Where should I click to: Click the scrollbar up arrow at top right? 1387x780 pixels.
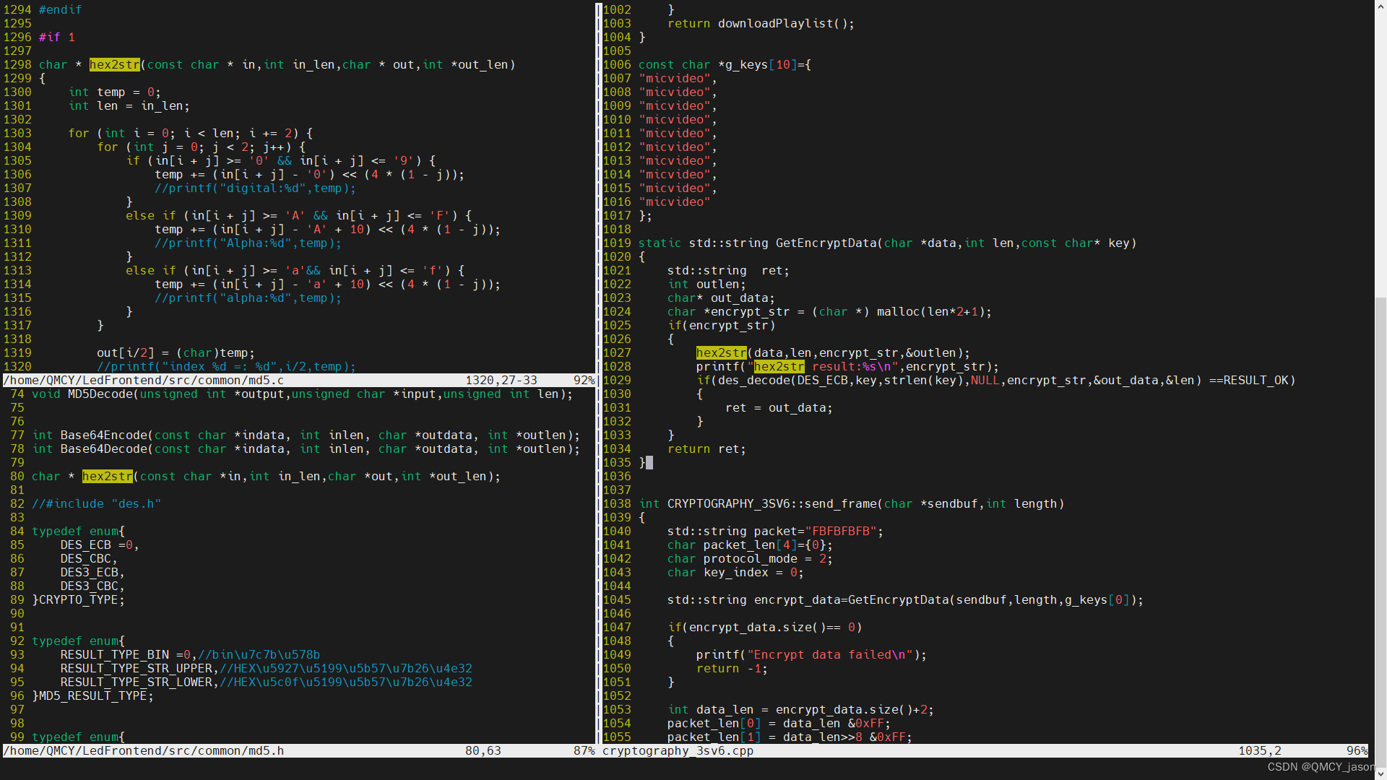[1380, 6]
